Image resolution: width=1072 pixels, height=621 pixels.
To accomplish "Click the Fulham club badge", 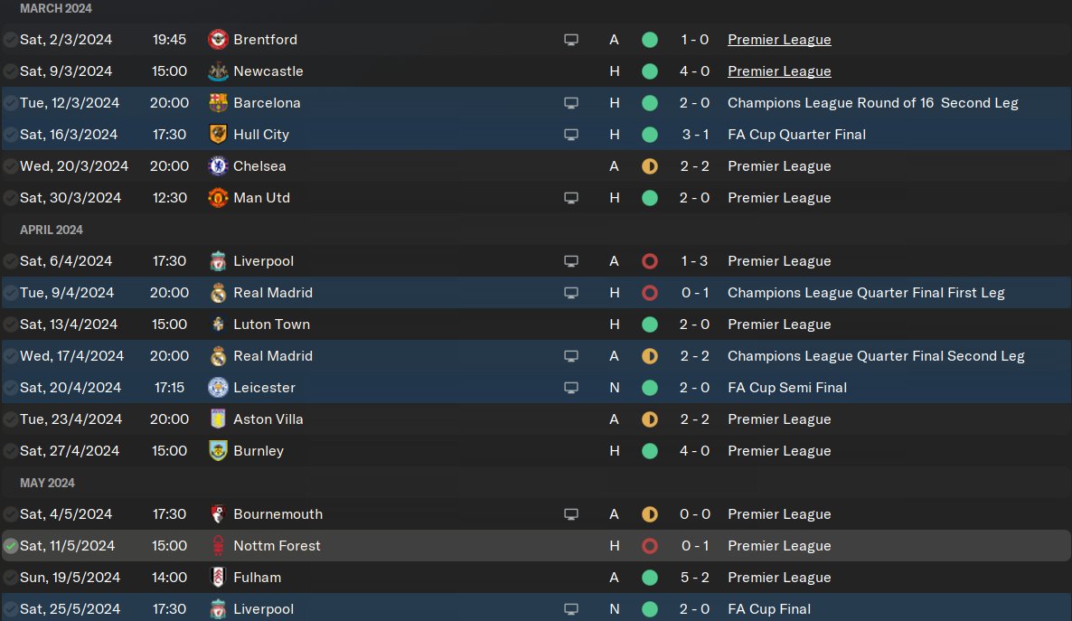I will coord(218,578).
